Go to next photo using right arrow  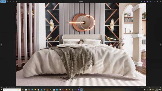tap(161, 44)
